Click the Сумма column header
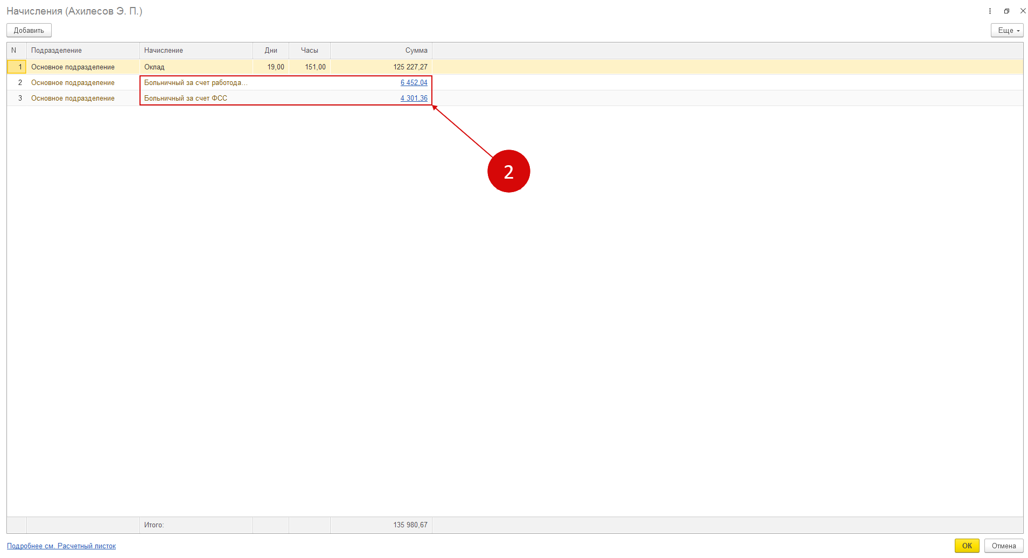Viewport: 1028px width, 558px height. 416,51
